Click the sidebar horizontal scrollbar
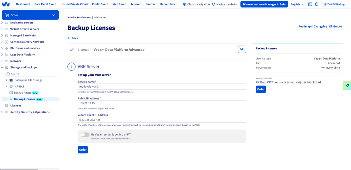The height and width of the screenshot is (170, 351). click(19, 169)
